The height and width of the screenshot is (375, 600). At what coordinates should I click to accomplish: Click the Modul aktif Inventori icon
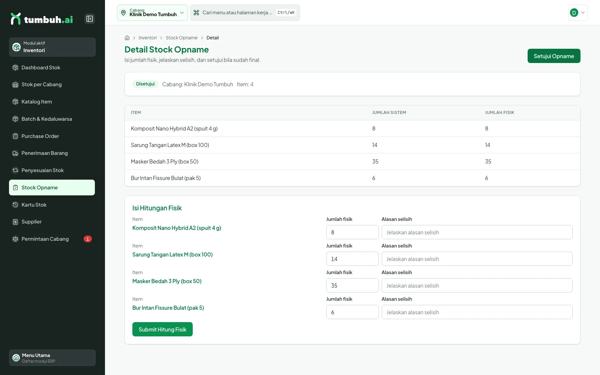click(x=16, y=47)
